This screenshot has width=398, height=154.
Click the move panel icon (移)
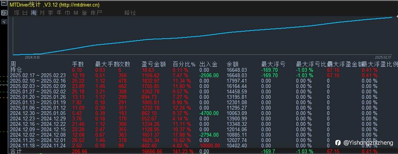(x=4, y=13)
